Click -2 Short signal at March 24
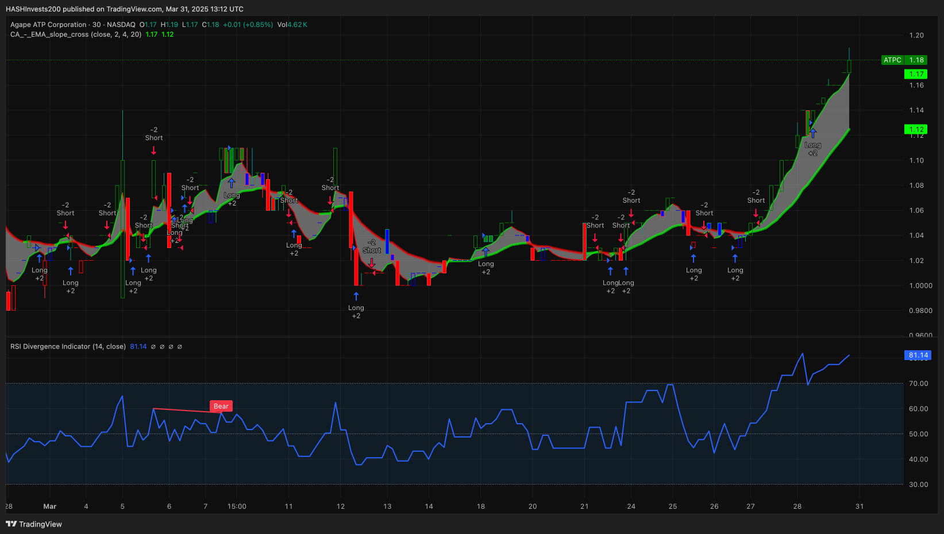The width and height of the screenshot is (944, 534). 631,196
